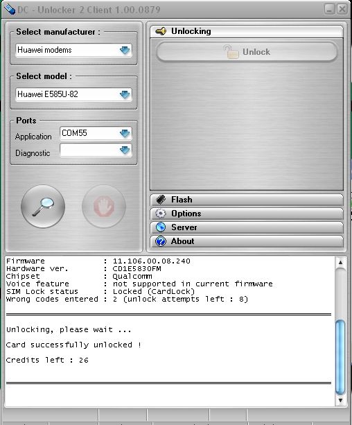Viewport: 352px width, 425px height.
Task: Click the Huawei modems manufacturer field
Action: point(73,50)
